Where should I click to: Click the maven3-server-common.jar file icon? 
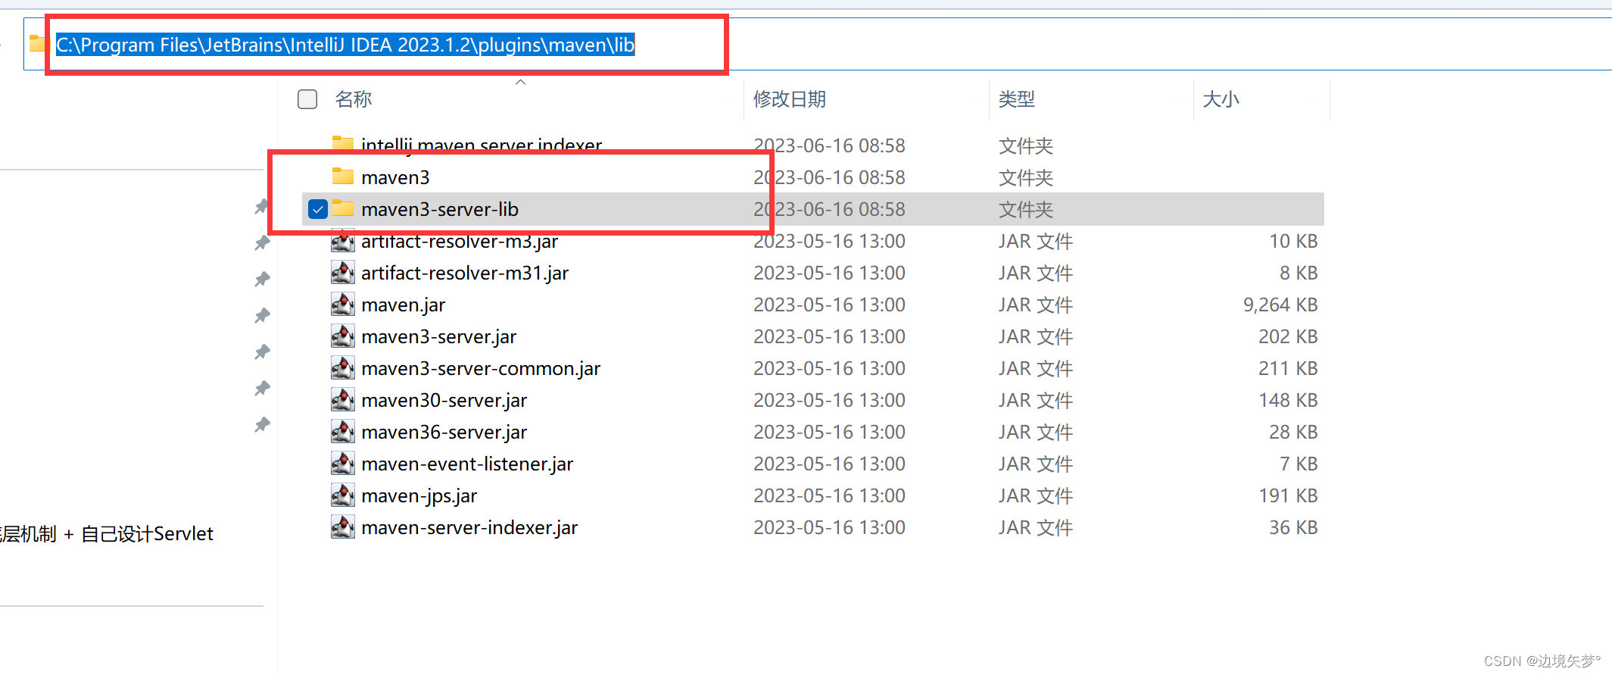point(343,368)
